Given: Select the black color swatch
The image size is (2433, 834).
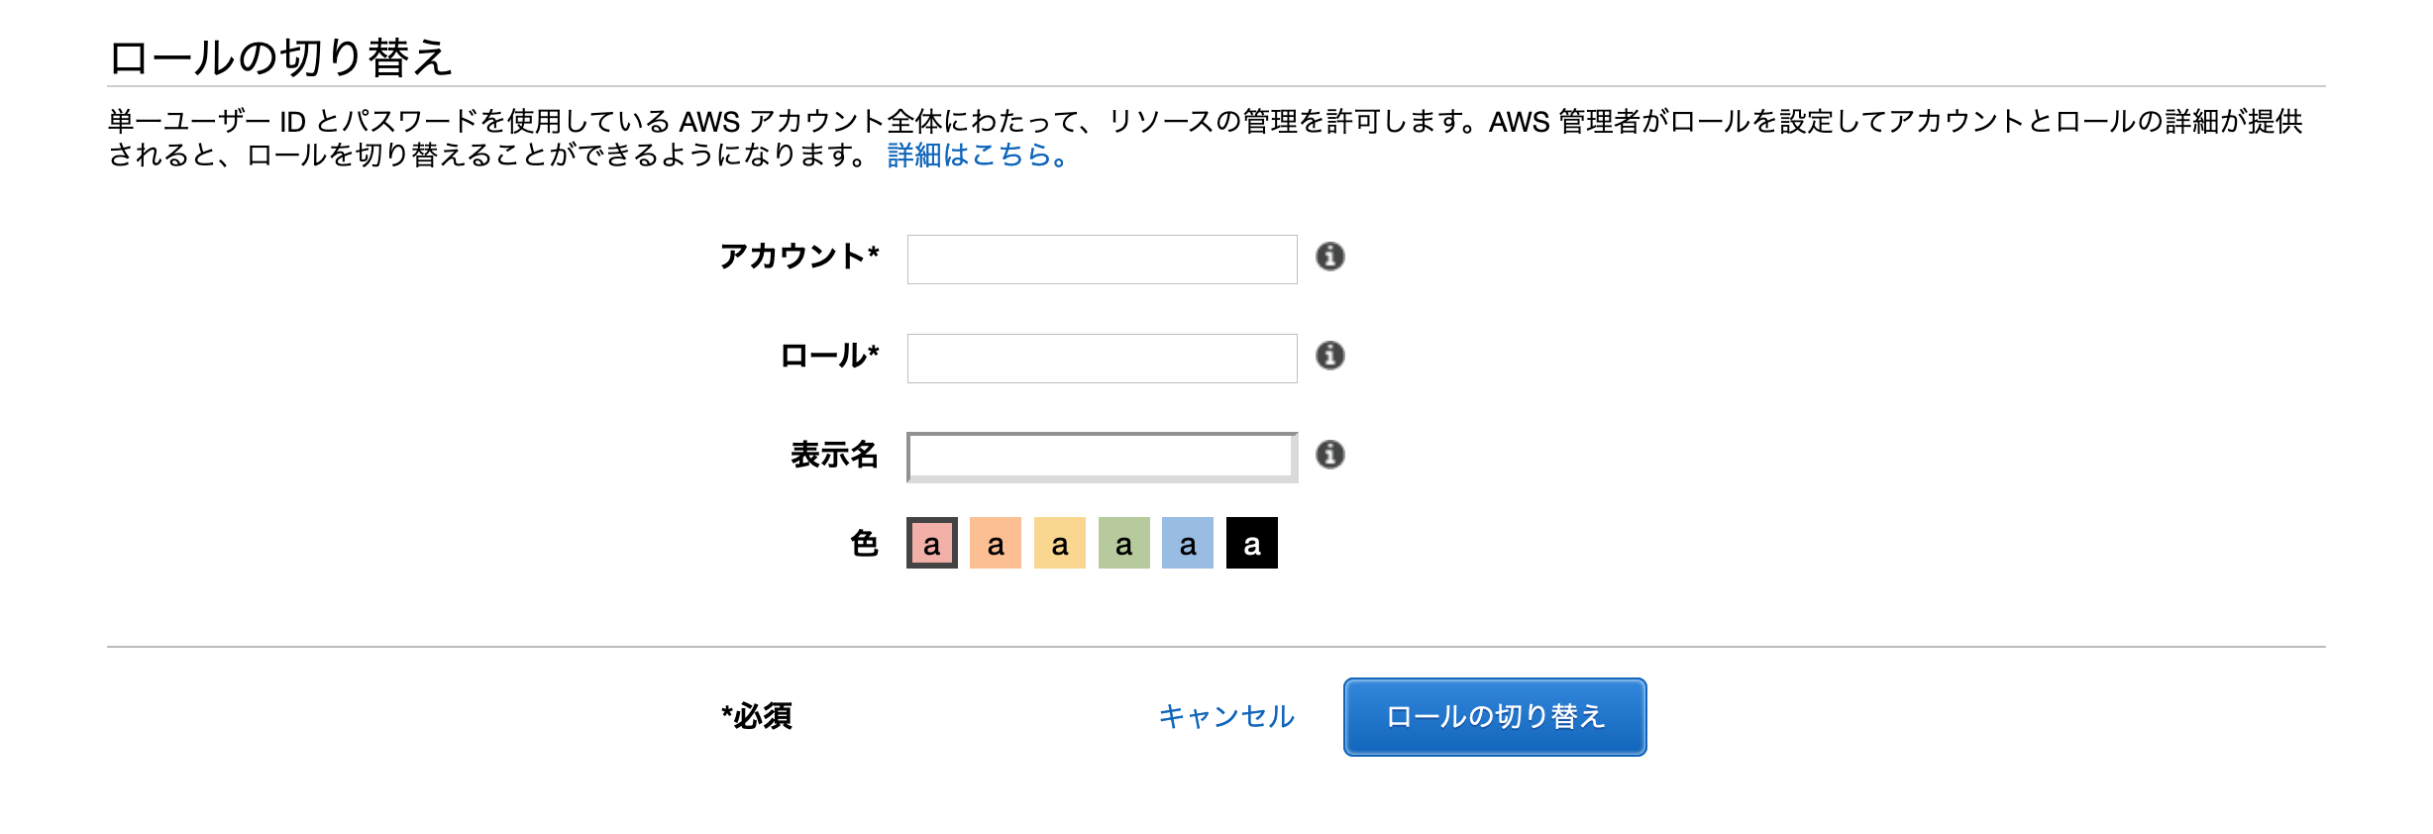Looking at the screenshot, I should click(1251, 543).
